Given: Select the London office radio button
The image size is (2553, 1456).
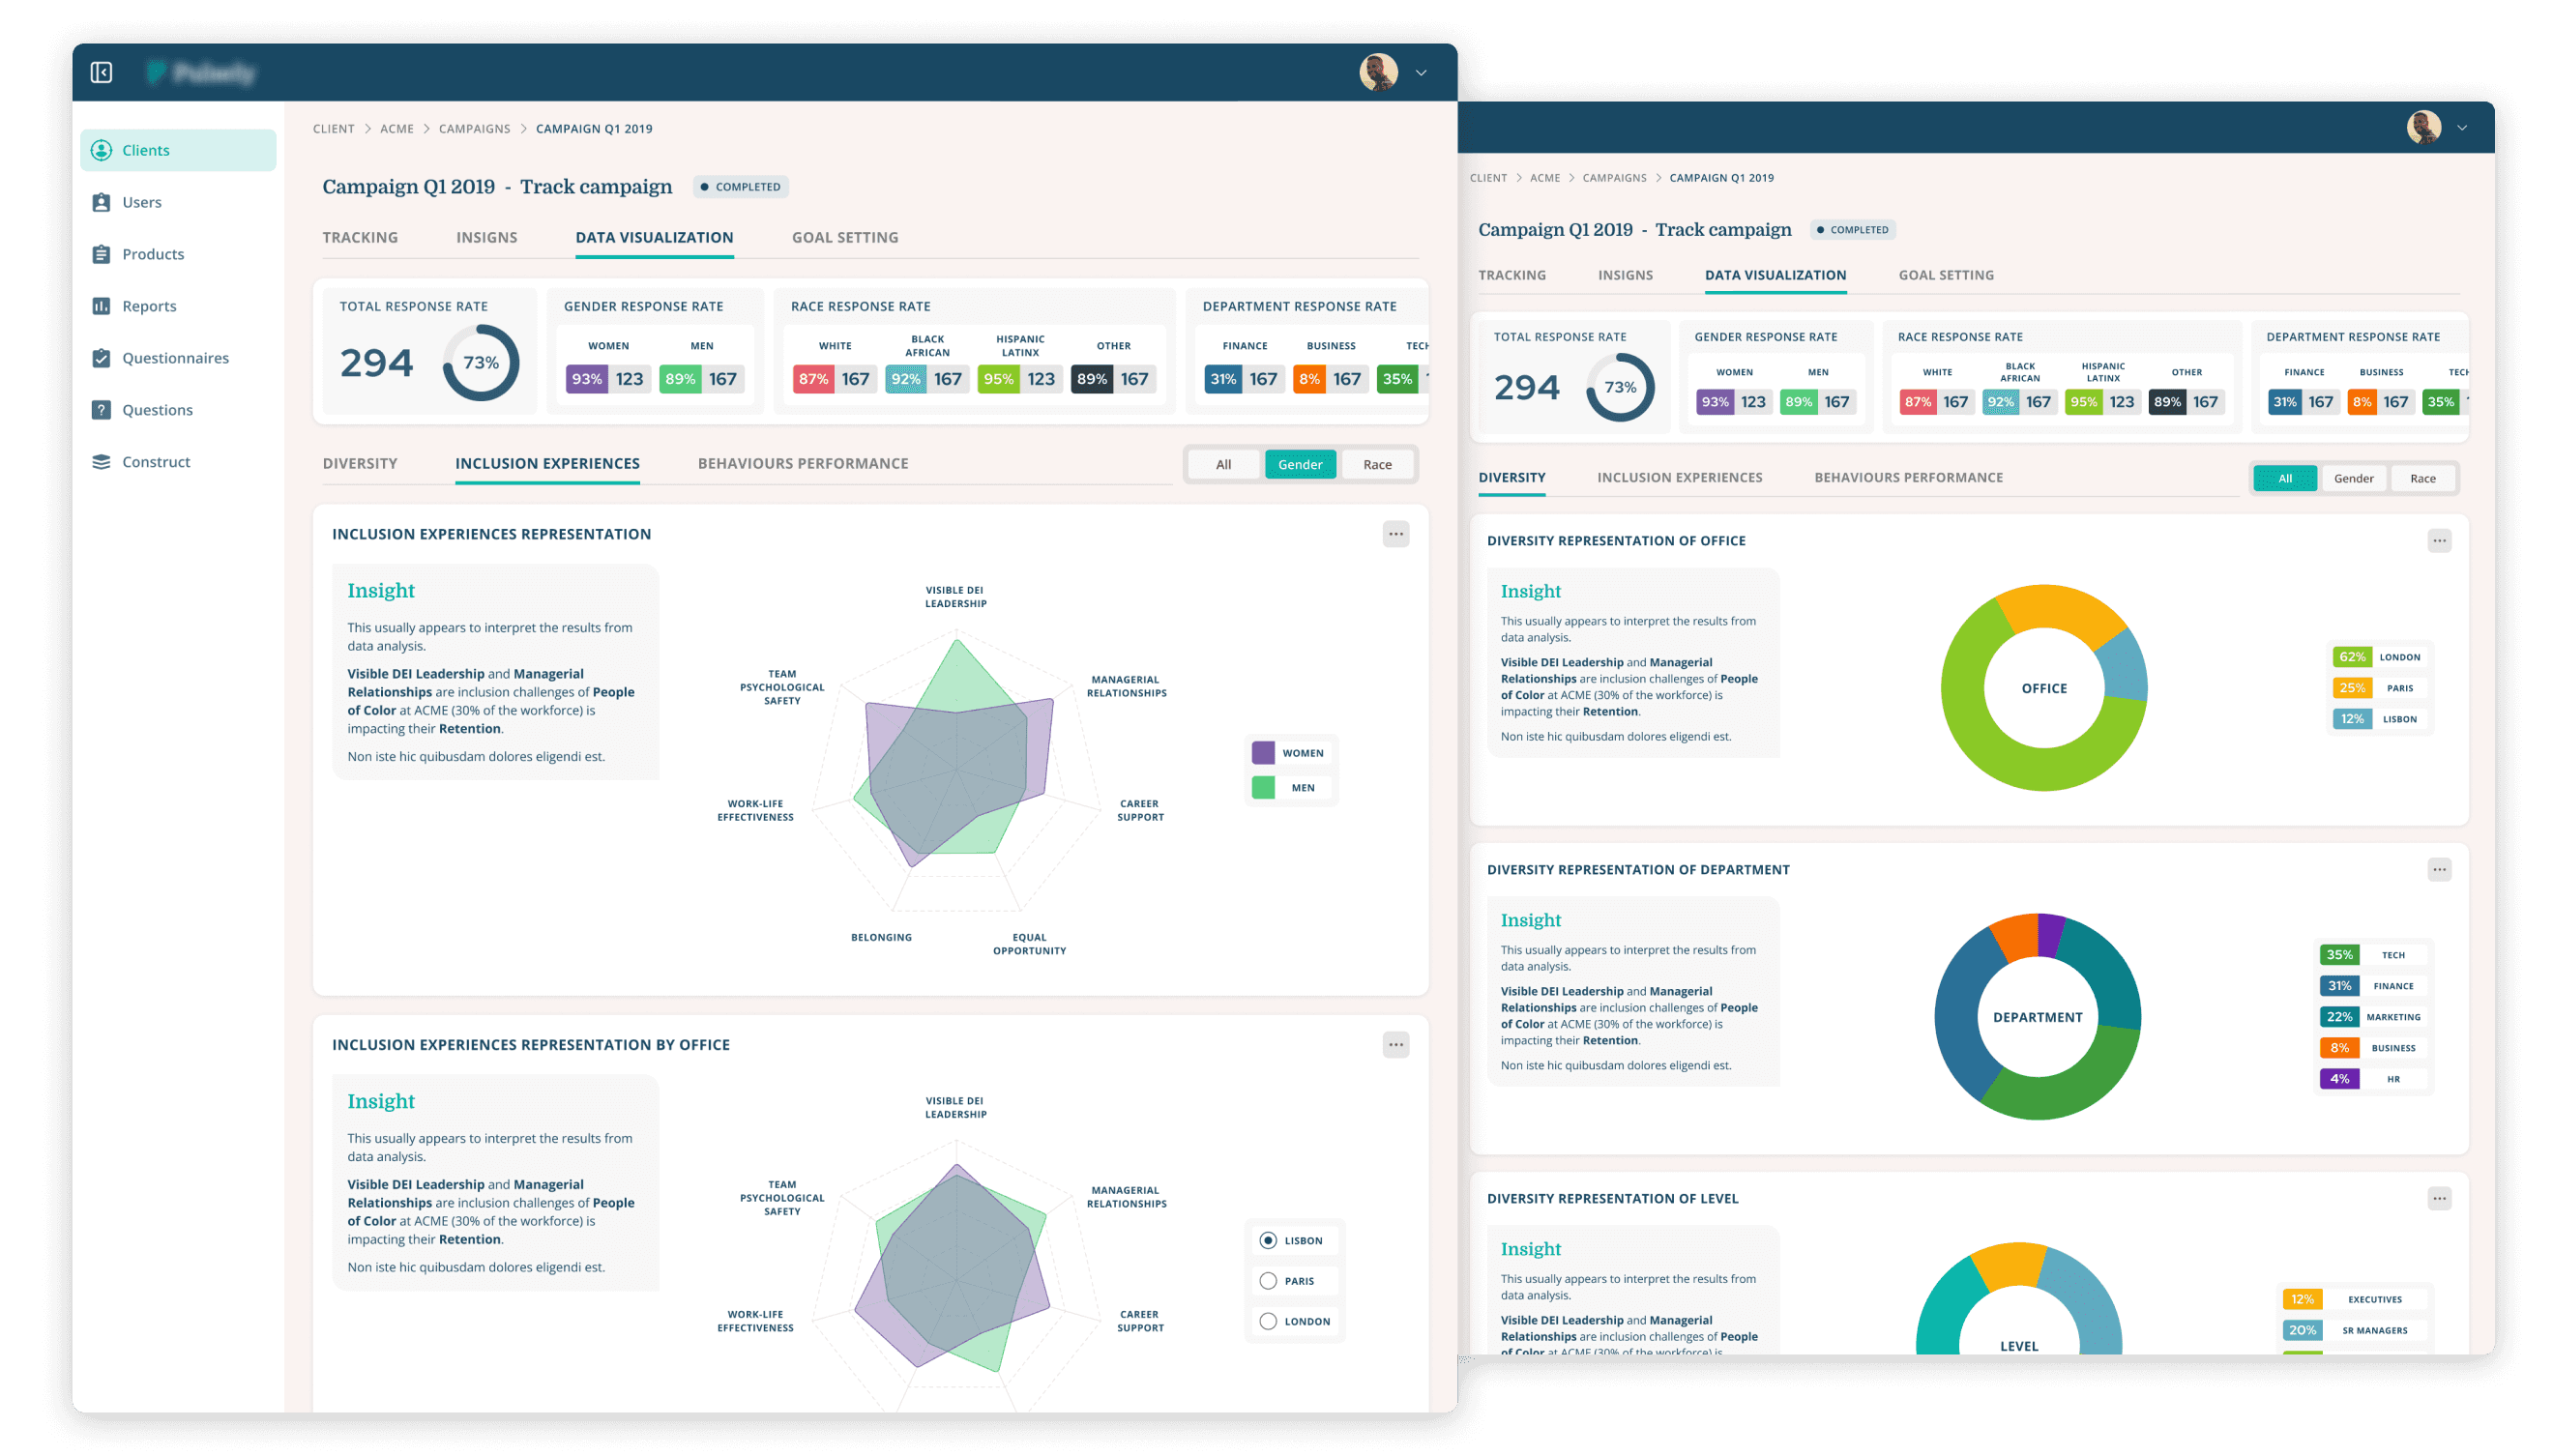Looking at the screenshot, I should (1268, 1321).
